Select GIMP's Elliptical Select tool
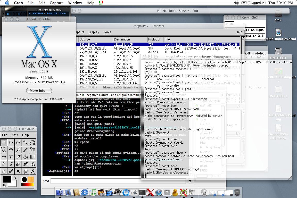 coord(11,143)
